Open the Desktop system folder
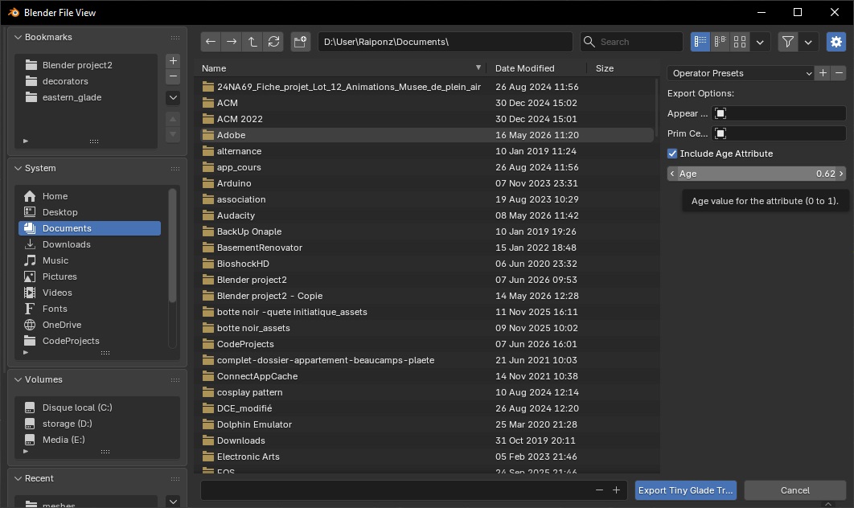854x508 pixels. click(90, 212)
